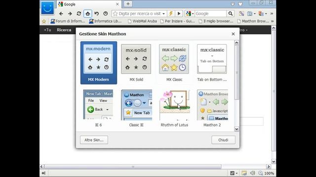The image size is (316, 177).
Task: Open a new tab with the plus button
Action: point(128,4)
